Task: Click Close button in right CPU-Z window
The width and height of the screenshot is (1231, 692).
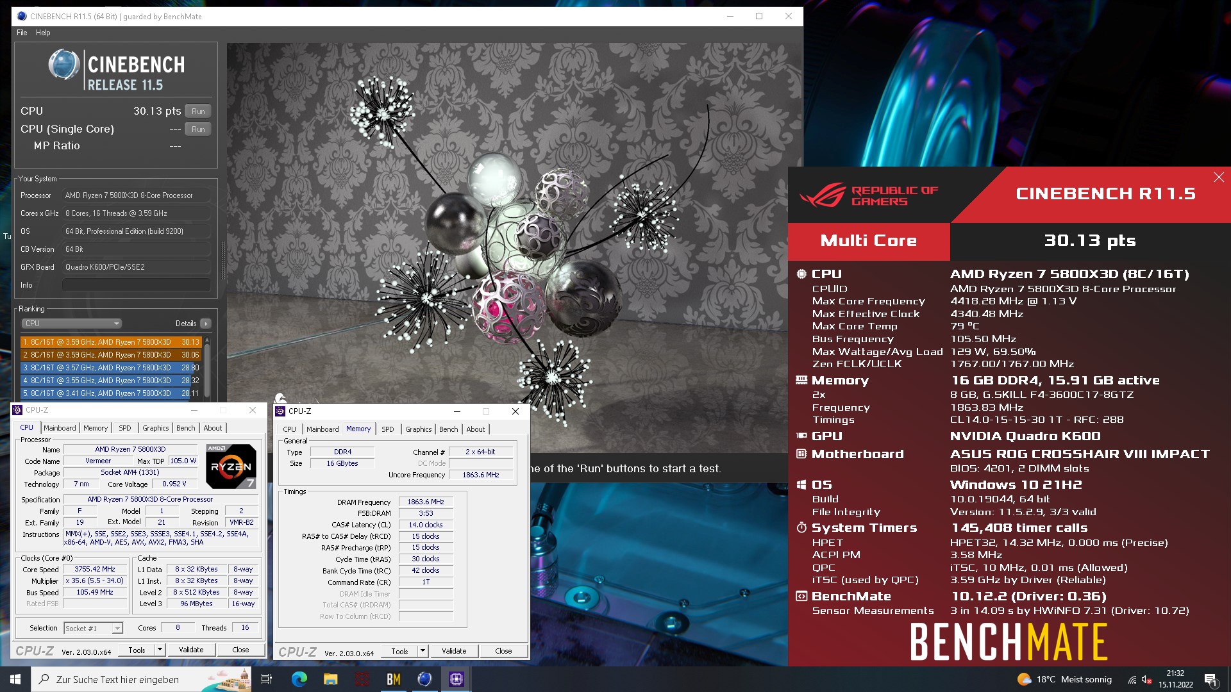Action: click(503, 652)
